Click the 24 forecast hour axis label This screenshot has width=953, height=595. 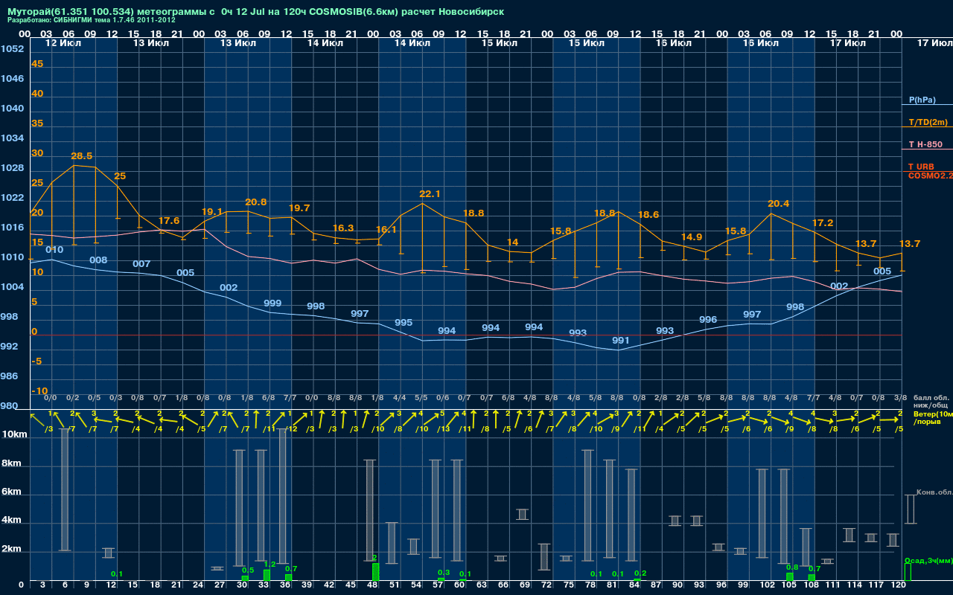point(198,585)
